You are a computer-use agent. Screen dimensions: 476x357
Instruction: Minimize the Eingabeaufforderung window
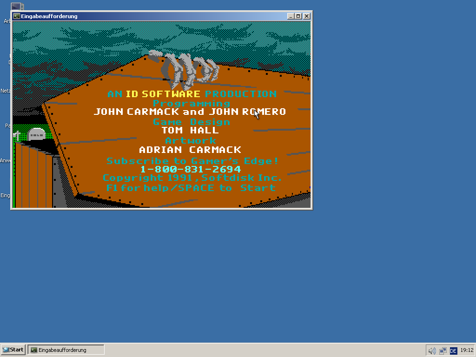(x=291, y=16)
